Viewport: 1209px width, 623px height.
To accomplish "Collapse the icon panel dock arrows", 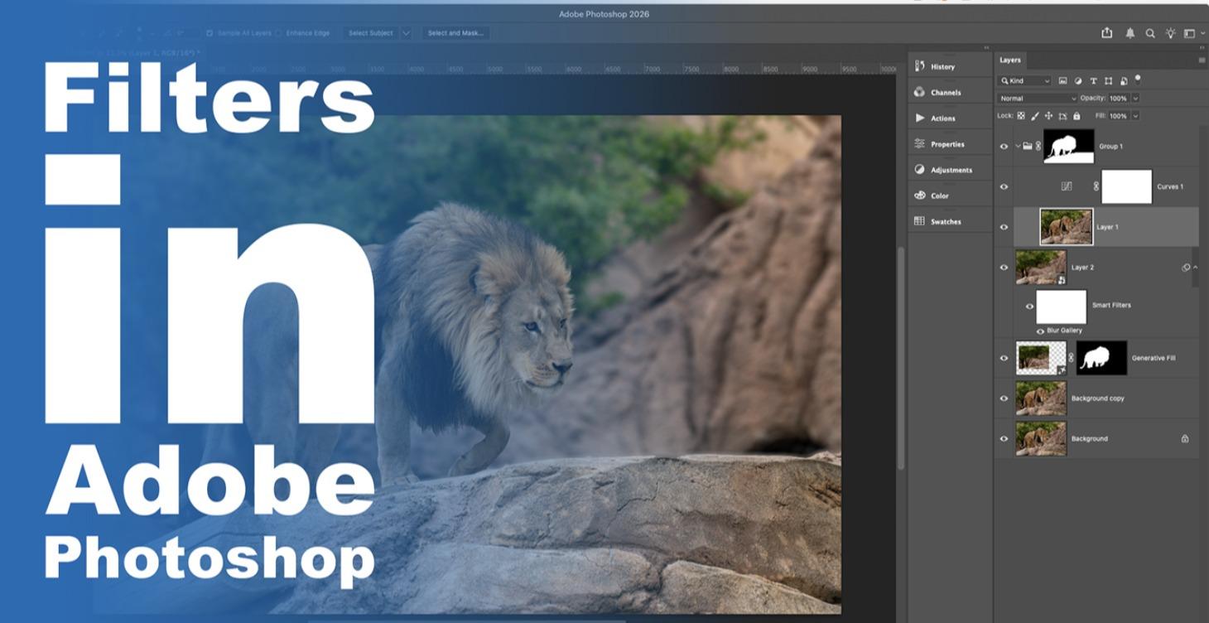I will tap(986, 48).
